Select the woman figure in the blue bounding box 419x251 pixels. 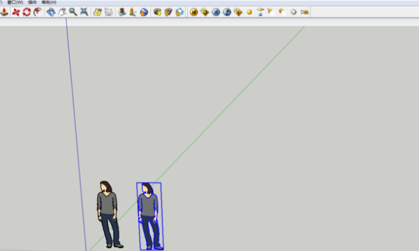click(x=149, y=216)
